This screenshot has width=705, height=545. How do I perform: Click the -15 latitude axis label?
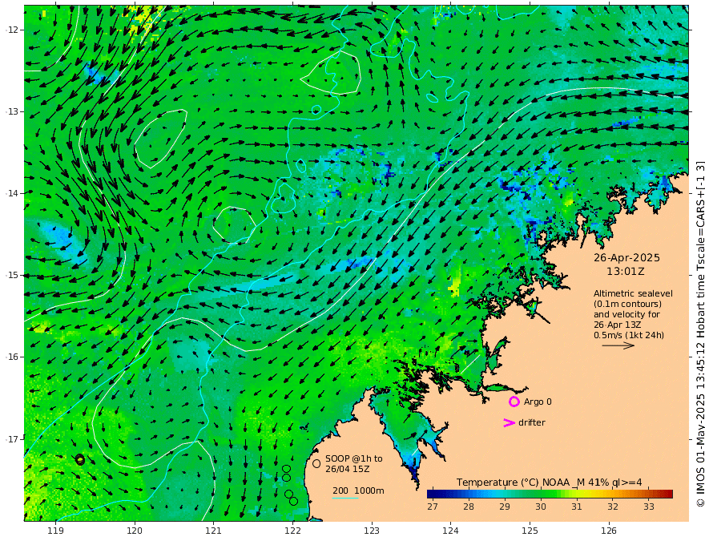point(12,275)
